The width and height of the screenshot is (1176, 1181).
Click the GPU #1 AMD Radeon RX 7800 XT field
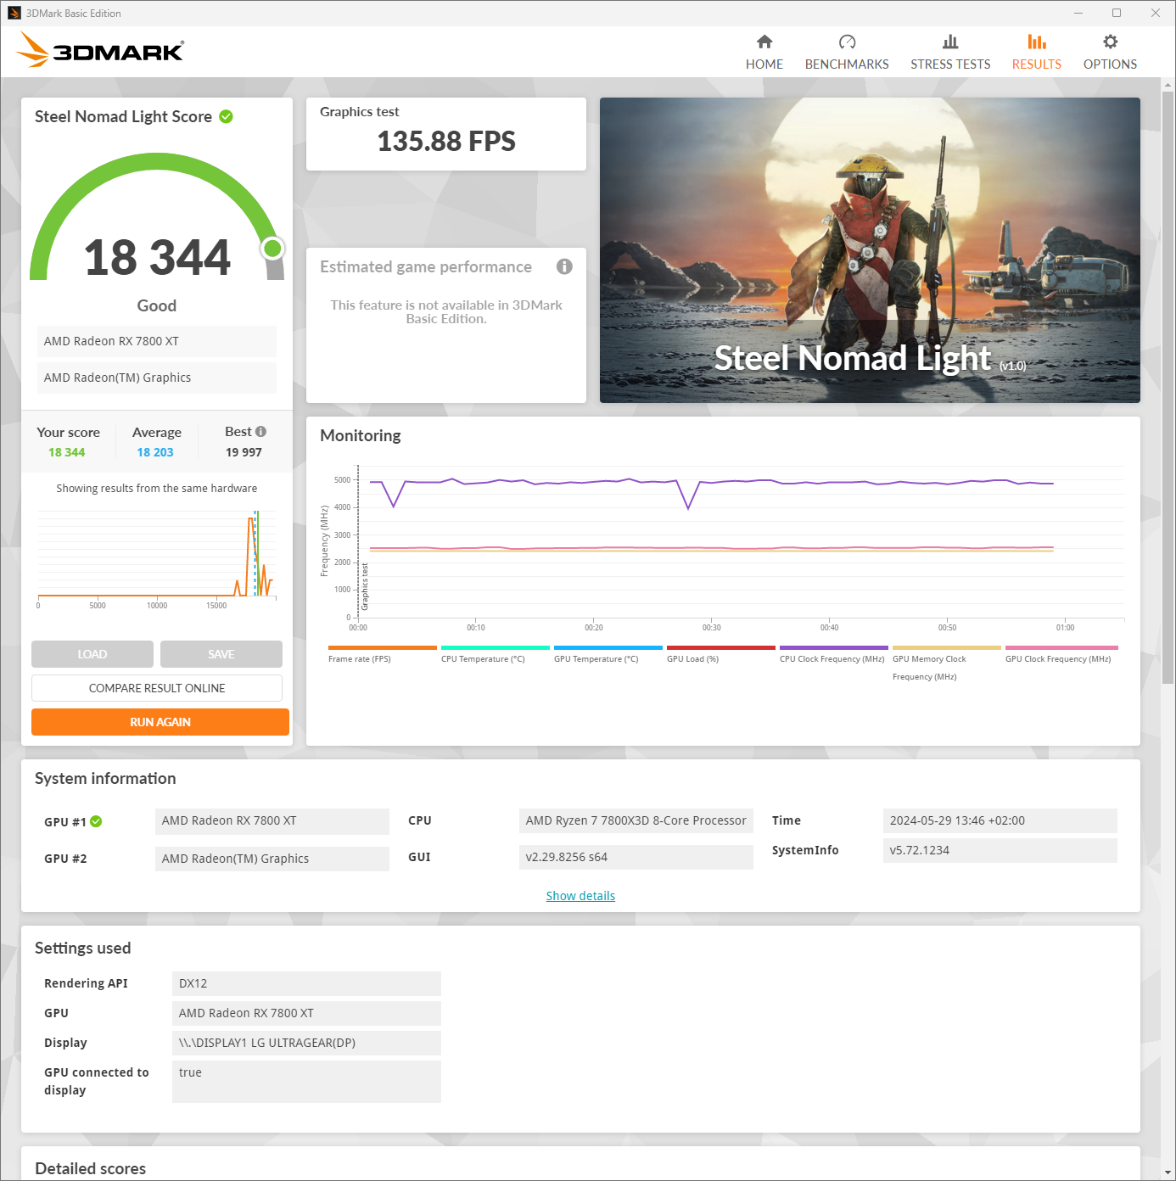(x=272, y=820)
